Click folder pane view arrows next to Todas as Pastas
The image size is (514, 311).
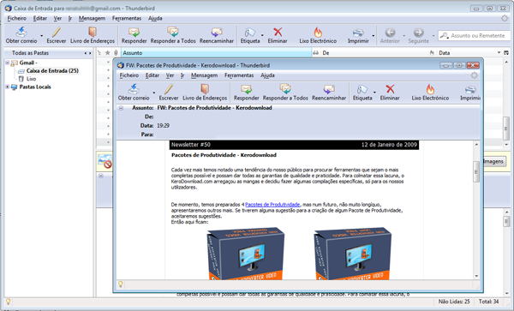pos(87,53)
